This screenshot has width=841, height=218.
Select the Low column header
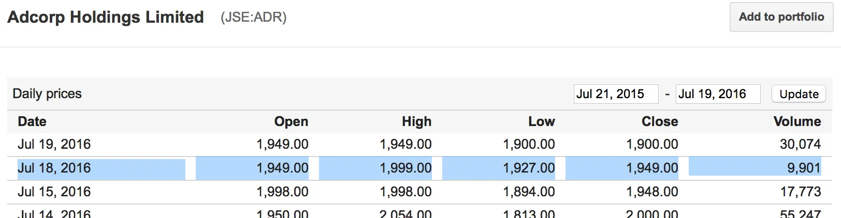tap(541, 121)
